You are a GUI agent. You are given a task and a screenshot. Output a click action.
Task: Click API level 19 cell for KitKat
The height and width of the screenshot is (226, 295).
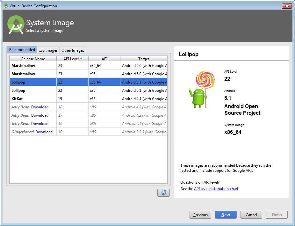click(x=72, y=98)
